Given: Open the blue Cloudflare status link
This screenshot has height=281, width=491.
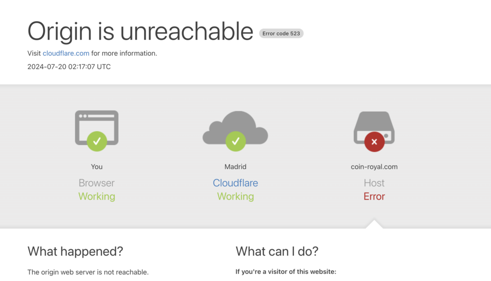Looking at the screenshot, I should (x=235, y=183).
